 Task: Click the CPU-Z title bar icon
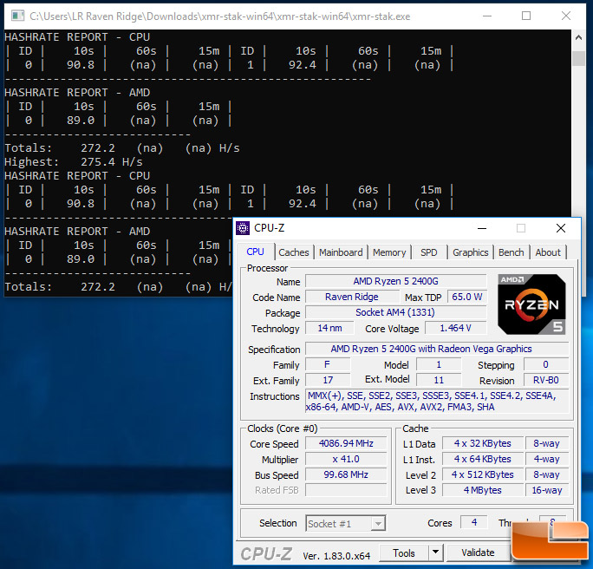click(x=243, y=228)
